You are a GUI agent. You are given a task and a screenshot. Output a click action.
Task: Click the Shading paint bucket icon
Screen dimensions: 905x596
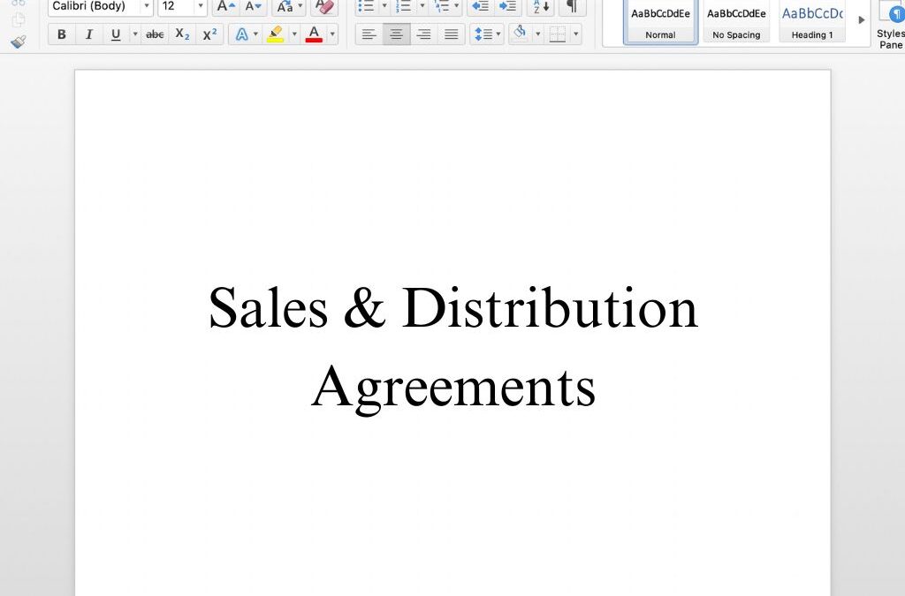pos(520,34)
